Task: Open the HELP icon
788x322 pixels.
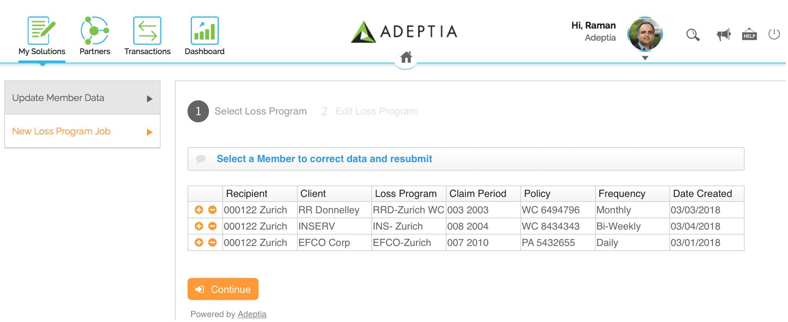Action: [x=749, y=35]
